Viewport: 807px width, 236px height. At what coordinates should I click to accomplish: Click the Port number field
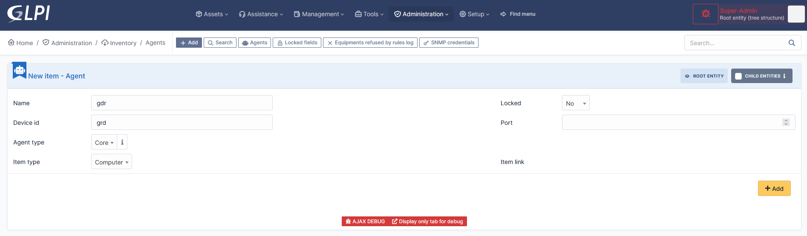[x=678, y=123]
